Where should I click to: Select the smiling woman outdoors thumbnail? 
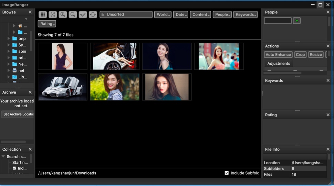[x=115, y=87]
